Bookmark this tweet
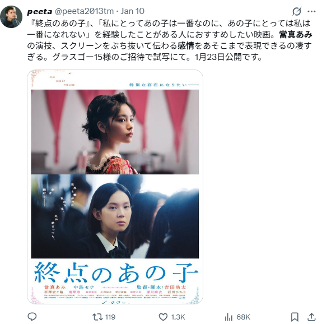This screenshot has width=322, height=324. tap(295, 317)
